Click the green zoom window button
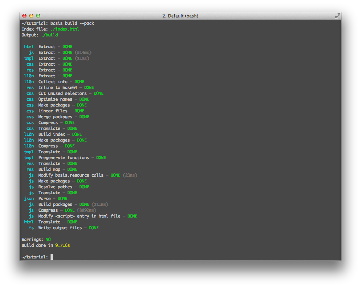Screen dimensions: 361x288 [38, 16]
